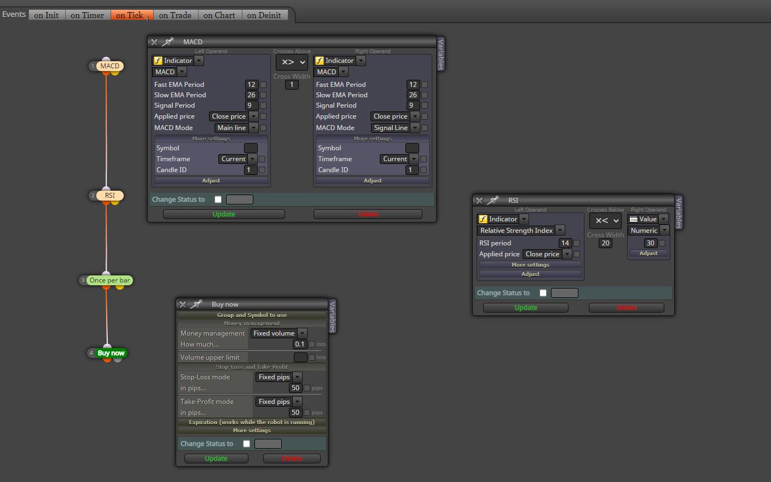
Task: Switch to the on Timer events tab
Action: 87,15
